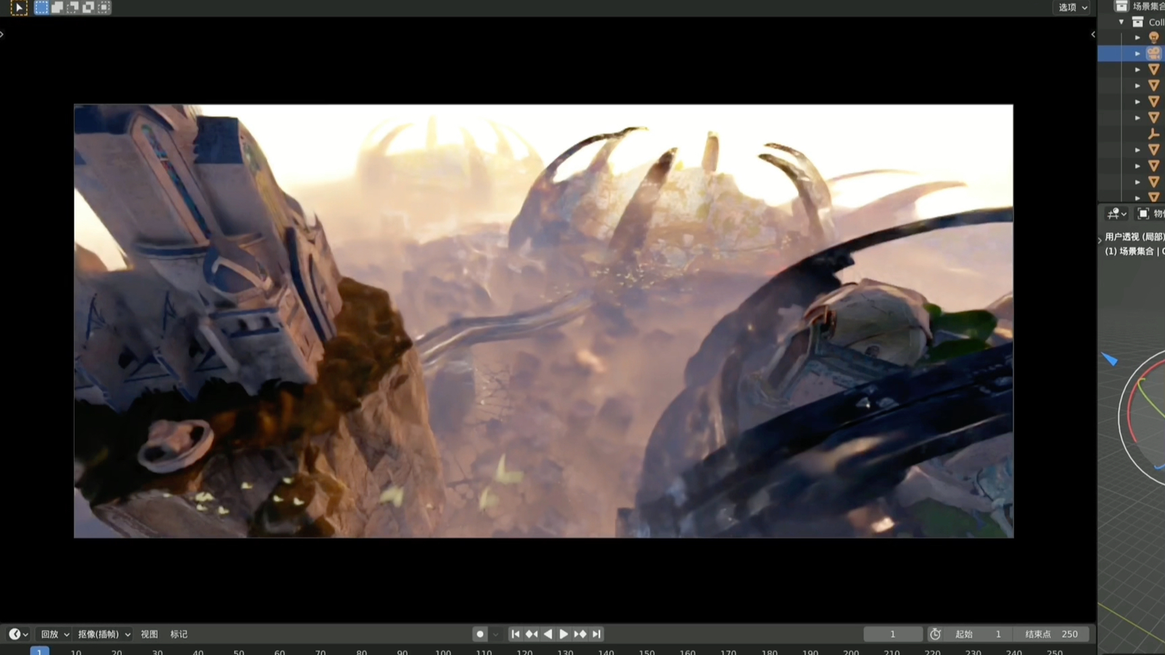This screenshot has height=655, width=1165.
Task: Click frame 50 on the timeline ruler
Action: [x=239, y=652]
